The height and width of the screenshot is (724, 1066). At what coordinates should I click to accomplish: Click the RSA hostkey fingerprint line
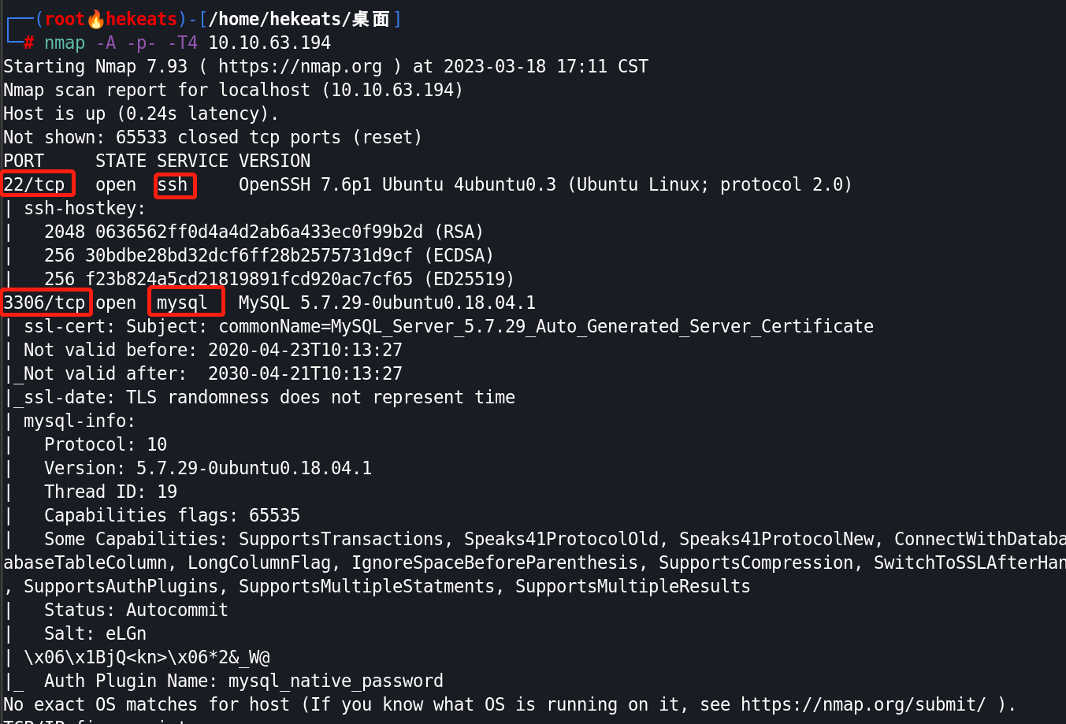[264, 232]
